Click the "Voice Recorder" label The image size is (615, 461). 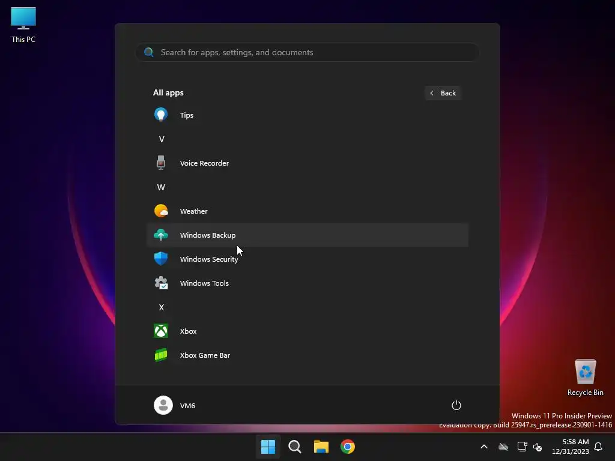point(204,163)
